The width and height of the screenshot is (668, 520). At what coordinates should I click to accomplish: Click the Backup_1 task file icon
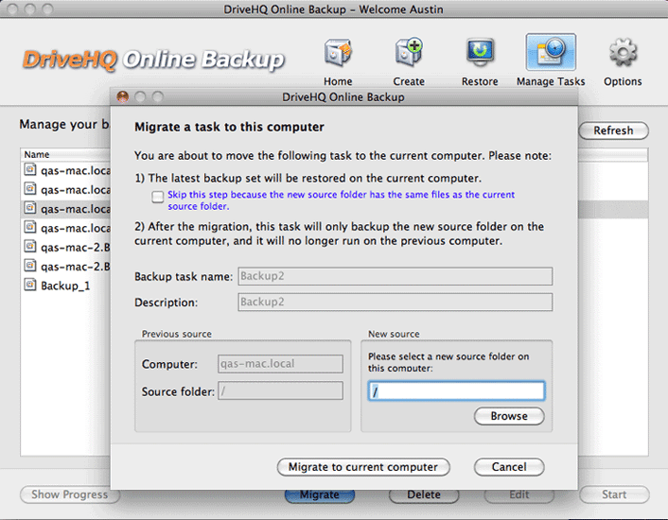pyautogui.click(x=30, y=285)
